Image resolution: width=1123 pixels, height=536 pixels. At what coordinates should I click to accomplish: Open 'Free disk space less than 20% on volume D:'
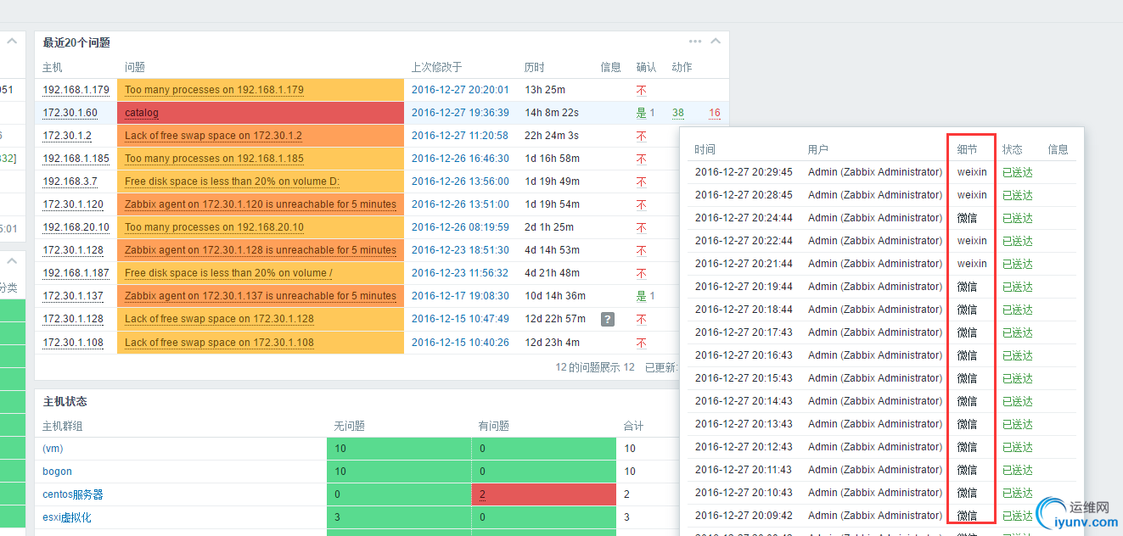pyautogui.click(x=232, y=181)
